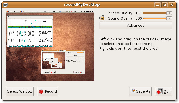Click the nested recordMyDesktop window in preview
179x103 pixels.
pos(63,62)
